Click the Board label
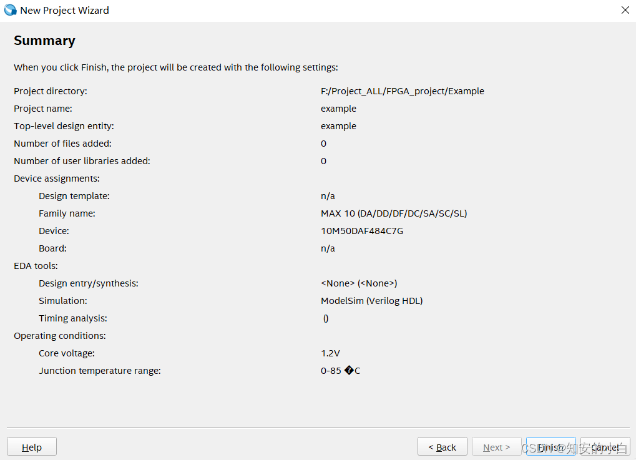 pos(52,248)
